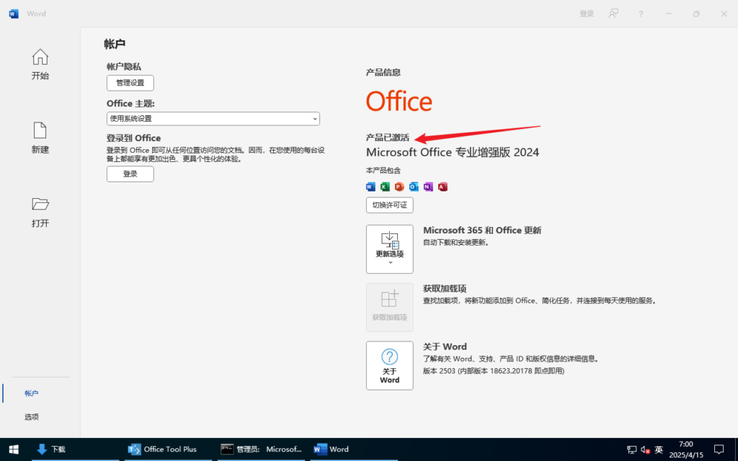Click the 获取加载项 heading text

tap(445, 288)
